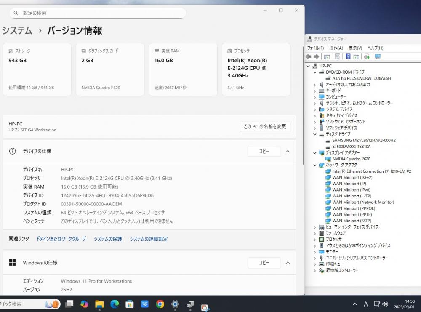Click the ATA hp PLDS DVDRW drive icon
421x312 pixels.
coord(328,78)
